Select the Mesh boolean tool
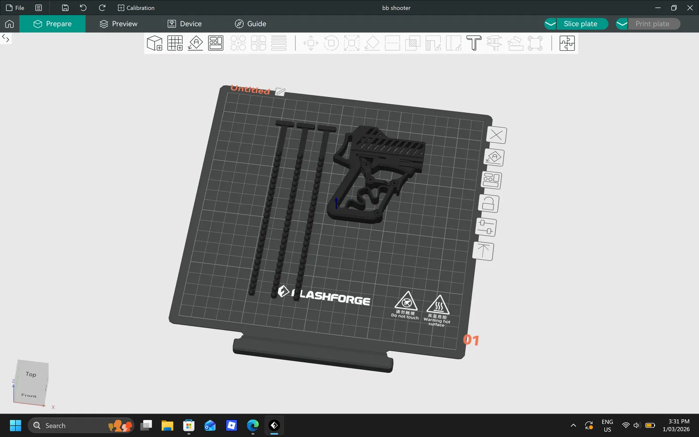Screen dimensions: 699x437 coord(413,43)
